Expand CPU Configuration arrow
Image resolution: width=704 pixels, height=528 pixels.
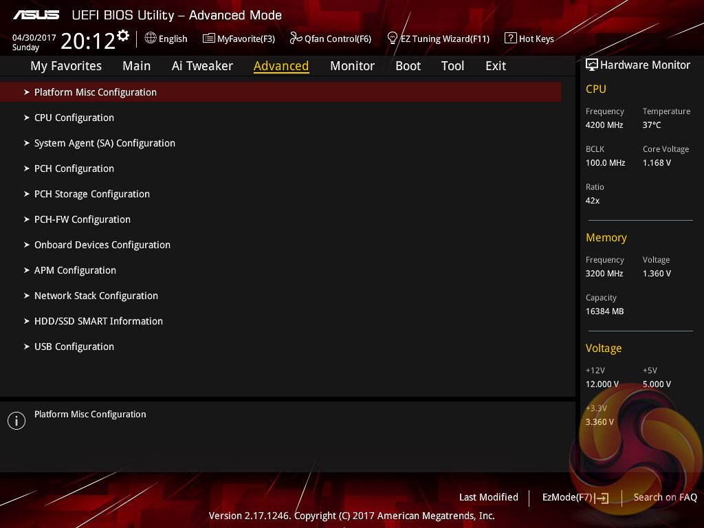[27, 118]
